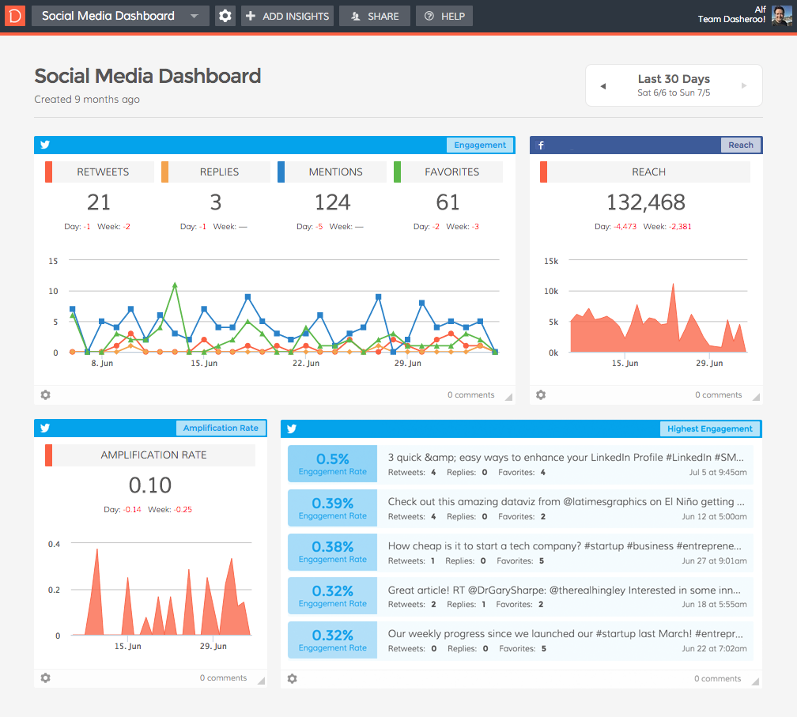Click the Twitter icon on the Engagement widget
The image size is (797, 717).
click(45, 145)
